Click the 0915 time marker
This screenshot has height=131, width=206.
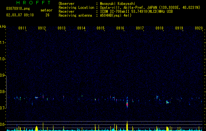pos(101,28)
